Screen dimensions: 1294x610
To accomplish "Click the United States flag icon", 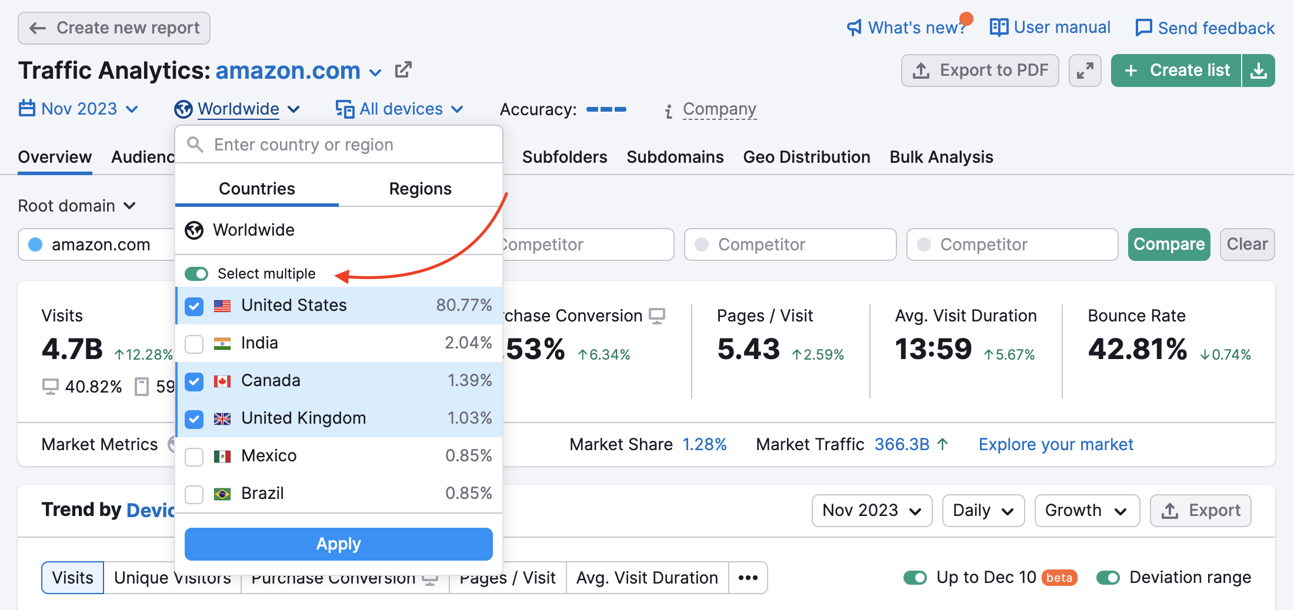I will 222,306.
